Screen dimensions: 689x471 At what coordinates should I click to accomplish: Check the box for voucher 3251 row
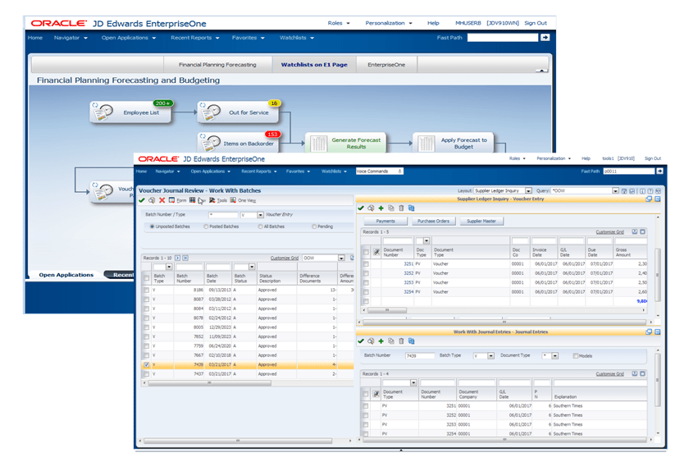coord(366,264)
